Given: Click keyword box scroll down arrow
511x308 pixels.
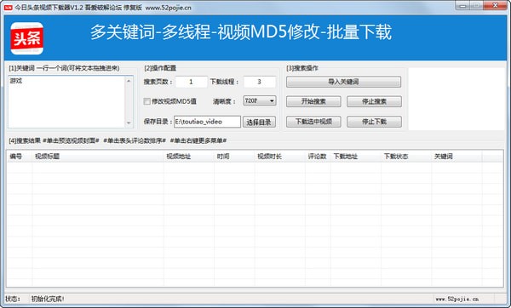Looking at the screenshot, I should coord(129,123).
